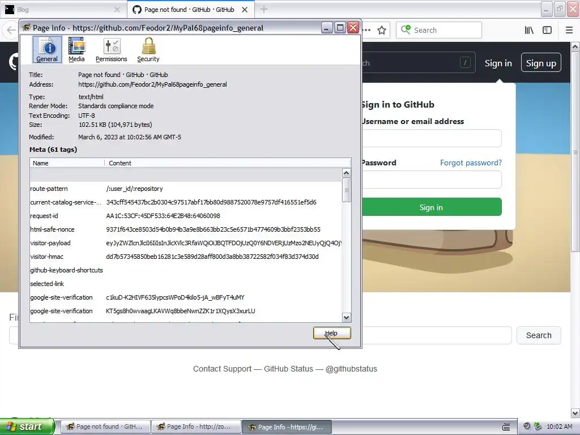The image size is (580, 435).
Task: Click the browser Back arrow button
Action: point(11,31)
